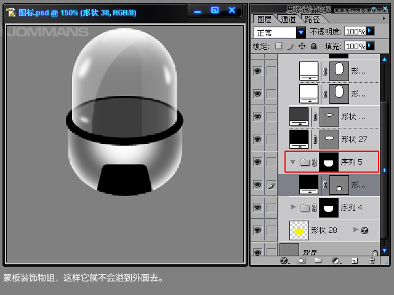
Task: Toggle link box beside 形状 27 layer
Action: pos(271,140)
